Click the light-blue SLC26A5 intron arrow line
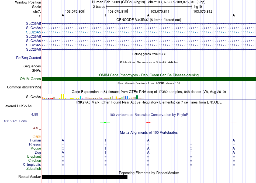256x183 pixels. pyautogui.click(x=149, y=32)
